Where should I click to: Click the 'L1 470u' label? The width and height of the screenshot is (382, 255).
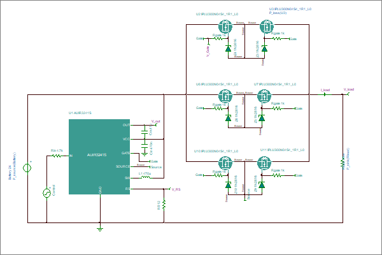(x=145, y=173)
